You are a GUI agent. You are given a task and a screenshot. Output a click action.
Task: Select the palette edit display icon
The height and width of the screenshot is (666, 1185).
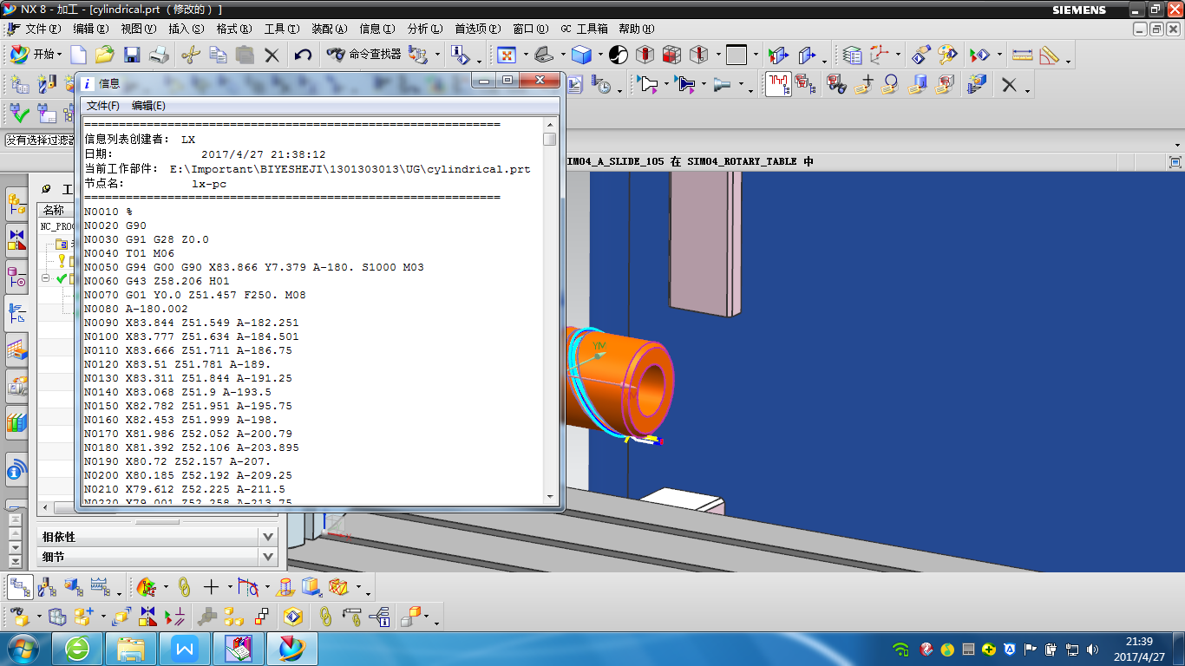(947, 55)
